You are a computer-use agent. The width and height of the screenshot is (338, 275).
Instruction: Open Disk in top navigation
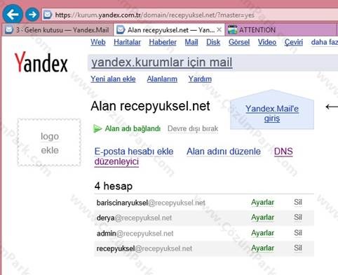click(x=213, y=42)
